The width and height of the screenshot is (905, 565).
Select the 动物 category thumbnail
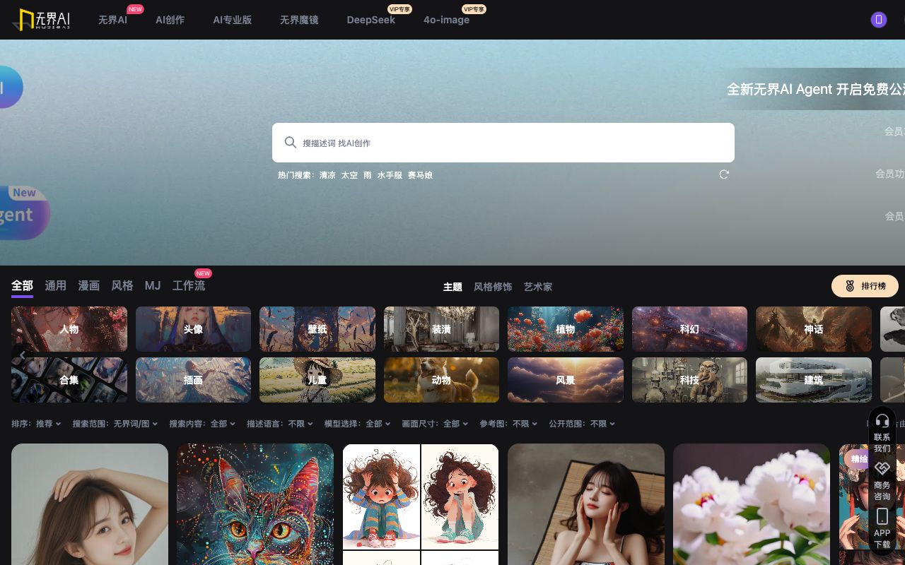pyautogui.click(x=441, y=380)
